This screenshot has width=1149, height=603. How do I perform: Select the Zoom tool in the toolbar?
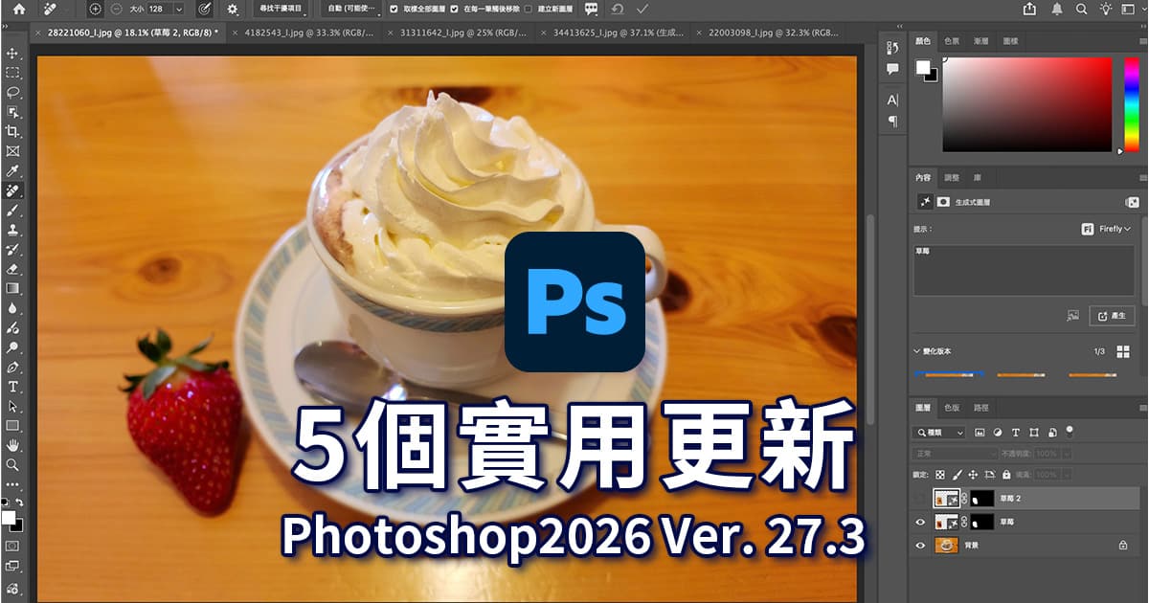pyautogui.click(x=12, y=465)
